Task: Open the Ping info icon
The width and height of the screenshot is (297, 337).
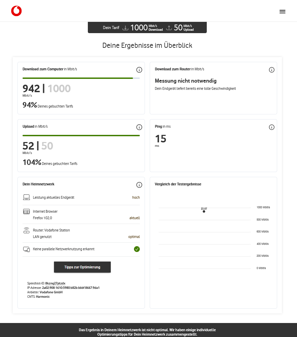Action: [272, 127]
